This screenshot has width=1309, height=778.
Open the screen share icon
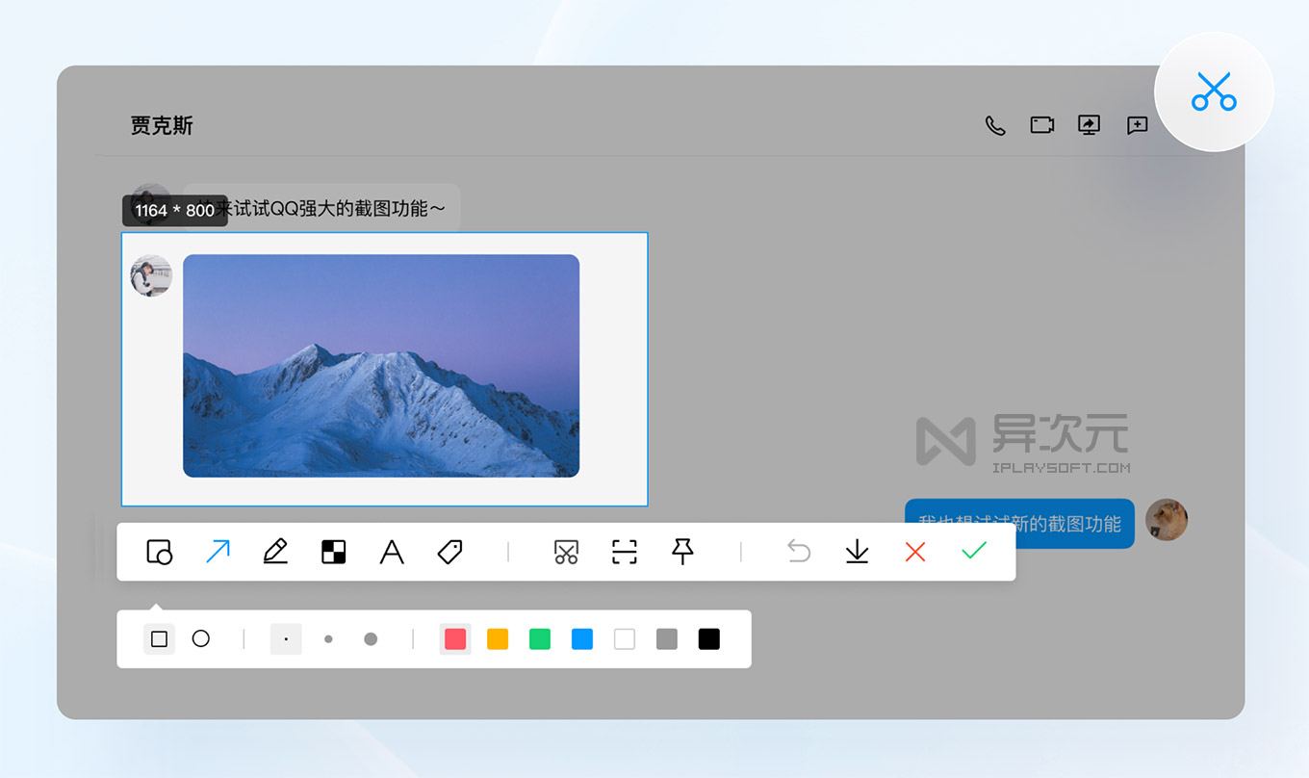tap(1089, 125)
